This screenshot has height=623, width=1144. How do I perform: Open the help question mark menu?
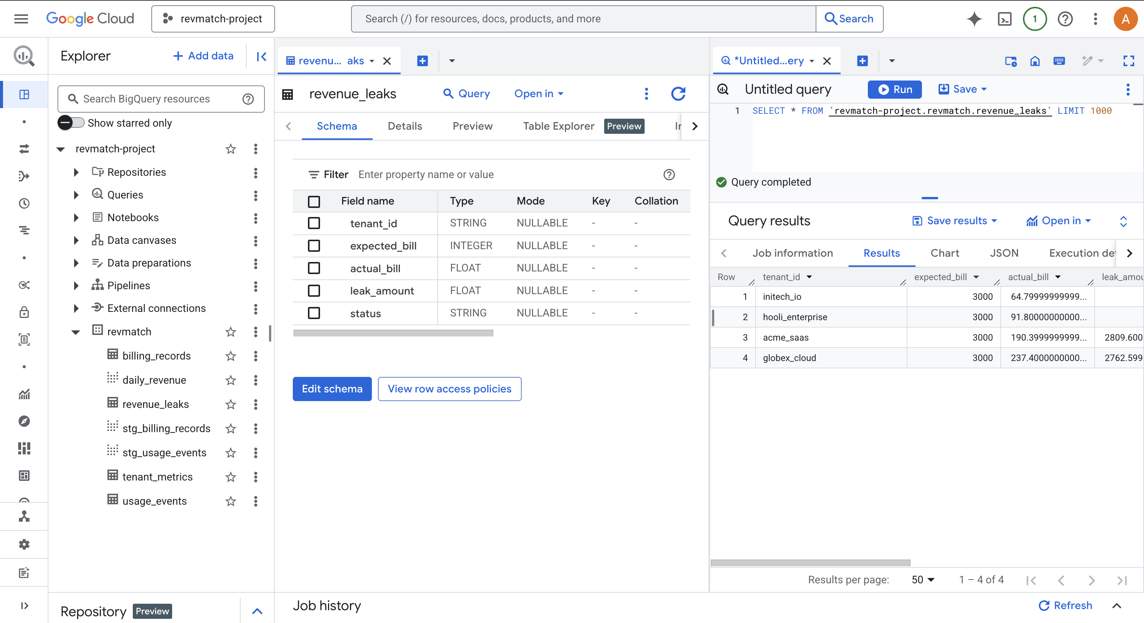pyautogui.click(x=1065, y=19)
